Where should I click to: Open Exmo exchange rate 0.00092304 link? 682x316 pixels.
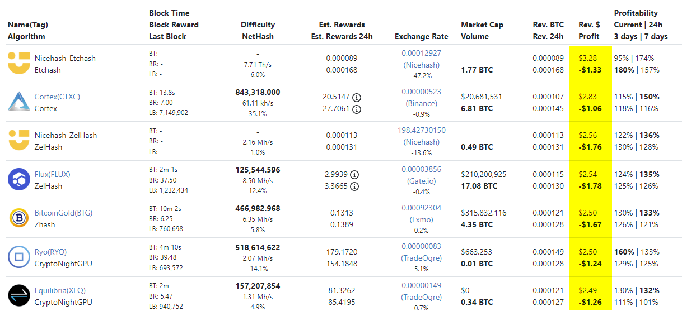421,208
